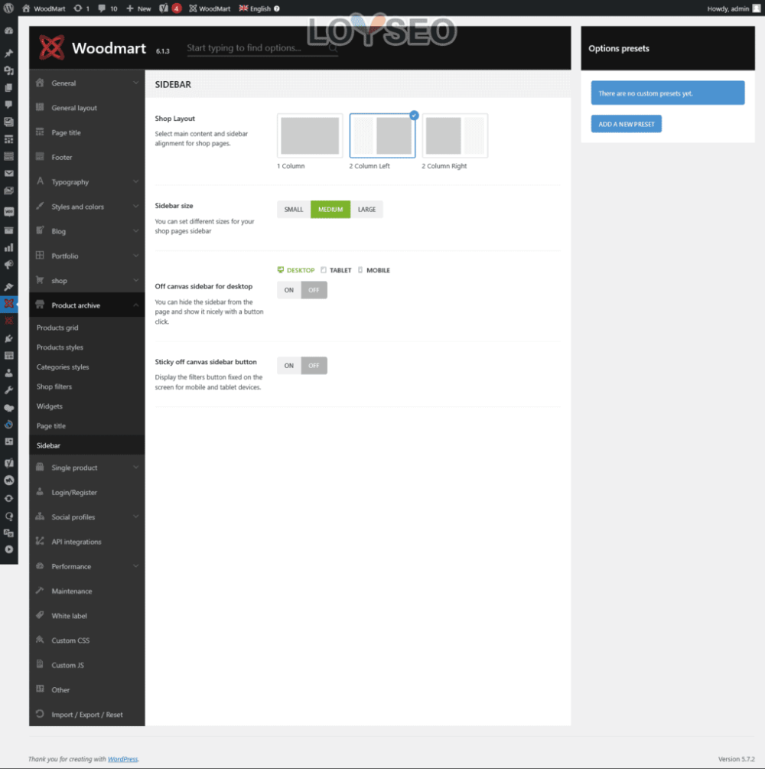Open the Login/Register options page
This screenshot has height=769, width=765.
pyautogui.click(x=86, y=492)
